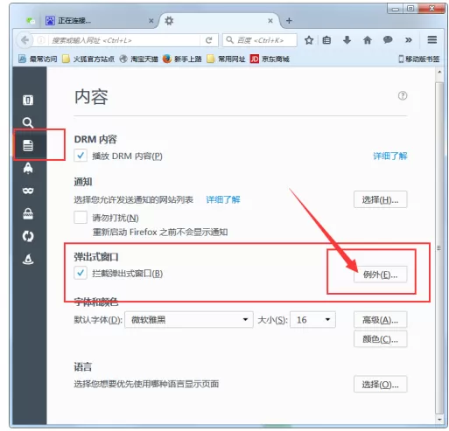
Task: Click the site info icon in URL bar
Action: 41,40
